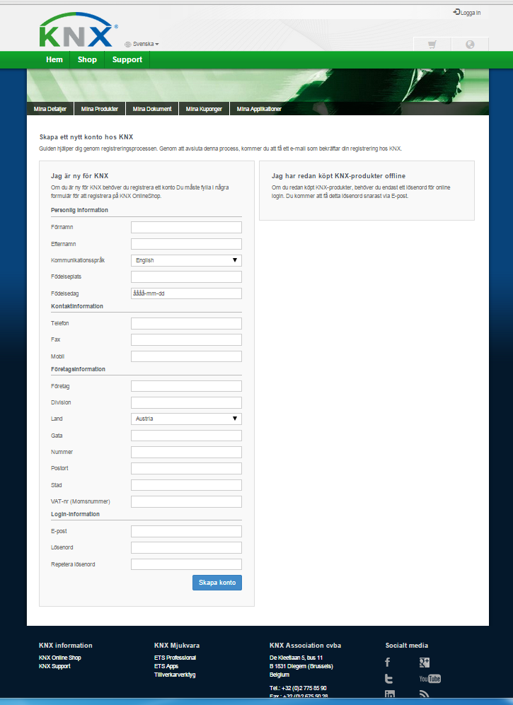Click the Födelsedag date field
Screen dimensions: 513x705
186,293
